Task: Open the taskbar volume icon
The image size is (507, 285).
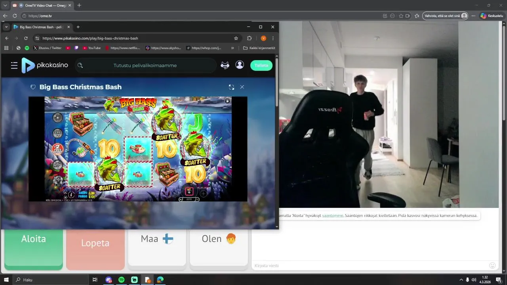Action: 475,279
